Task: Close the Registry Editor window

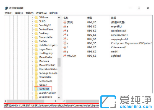Action: click(x=148, y=8)
